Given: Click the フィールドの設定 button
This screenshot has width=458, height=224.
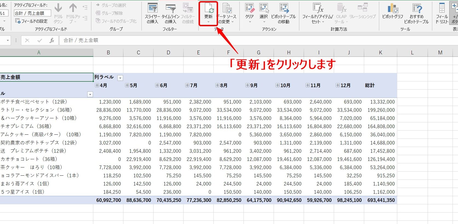Looking at the screenshot, I should (32, 21).
